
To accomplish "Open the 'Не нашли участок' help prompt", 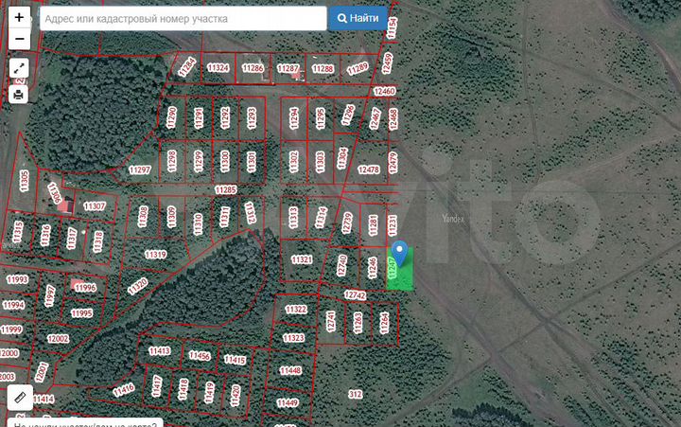I will (x=85, y=423).
